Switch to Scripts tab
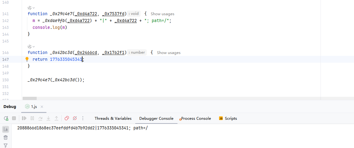 (228, 119)
